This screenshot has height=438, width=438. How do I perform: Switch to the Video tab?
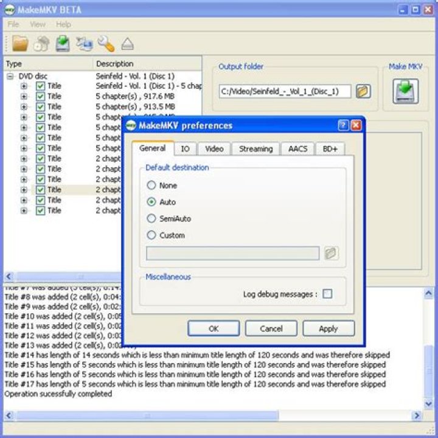tap(214, 148)
